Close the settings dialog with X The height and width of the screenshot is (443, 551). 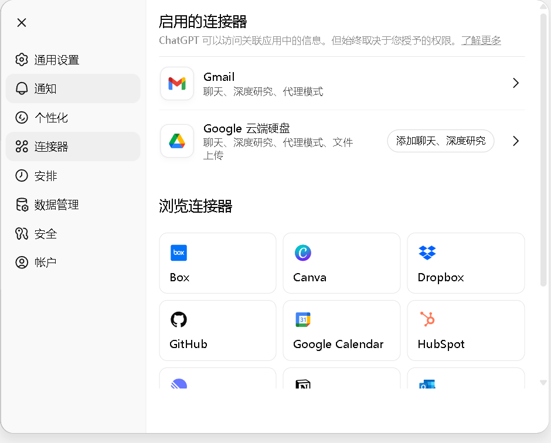coord(22,23)
